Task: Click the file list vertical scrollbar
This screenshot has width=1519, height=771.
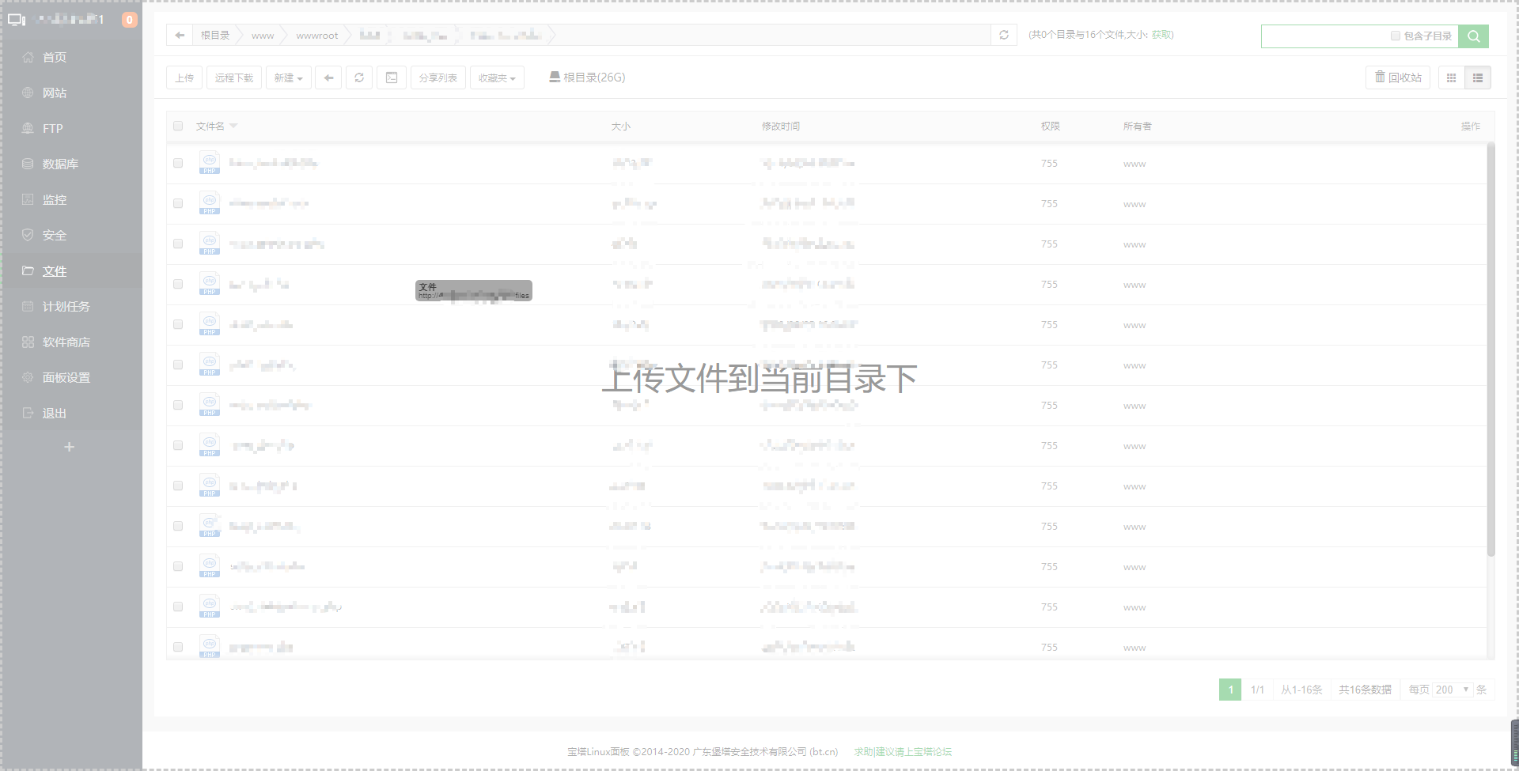Action: click(1491, 349)
